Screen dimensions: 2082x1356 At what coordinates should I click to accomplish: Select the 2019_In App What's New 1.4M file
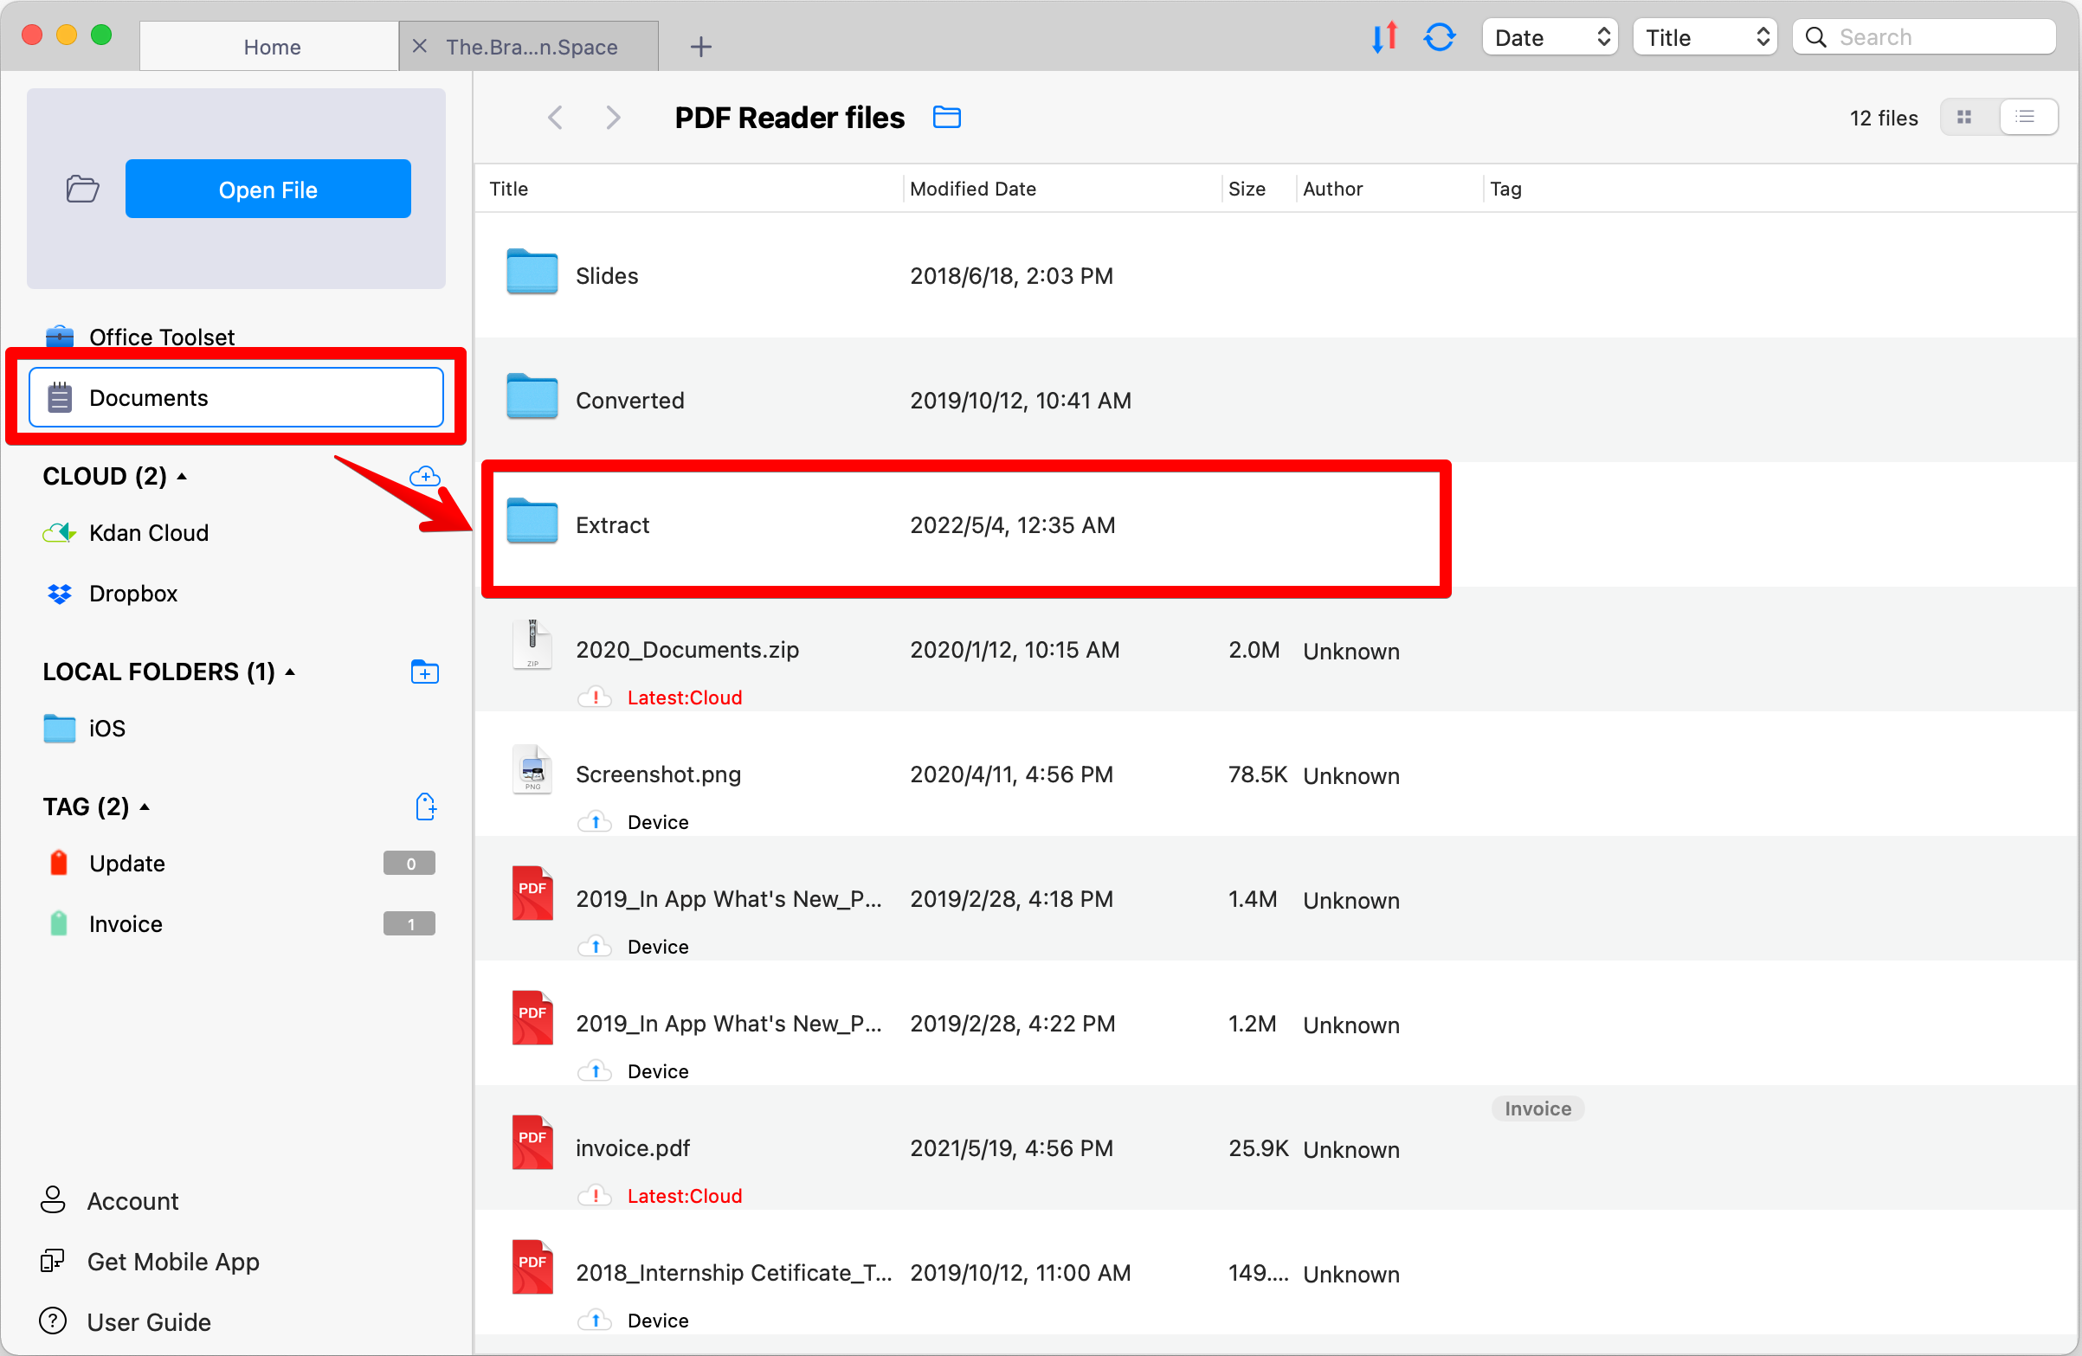1276,899
